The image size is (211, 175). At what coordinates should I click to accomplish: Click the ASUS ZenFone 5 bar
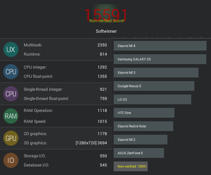[139, 153]
